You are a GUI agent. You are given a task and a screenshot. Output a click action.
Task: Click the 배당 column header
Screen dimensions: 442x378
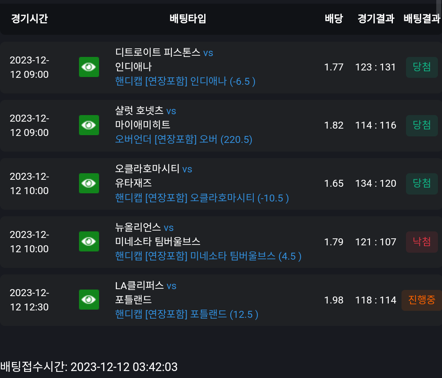click(x=334, y=18)
